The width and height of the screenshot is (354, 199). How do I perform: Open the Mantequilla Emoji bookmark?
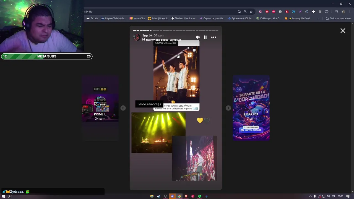click(297, 18)
